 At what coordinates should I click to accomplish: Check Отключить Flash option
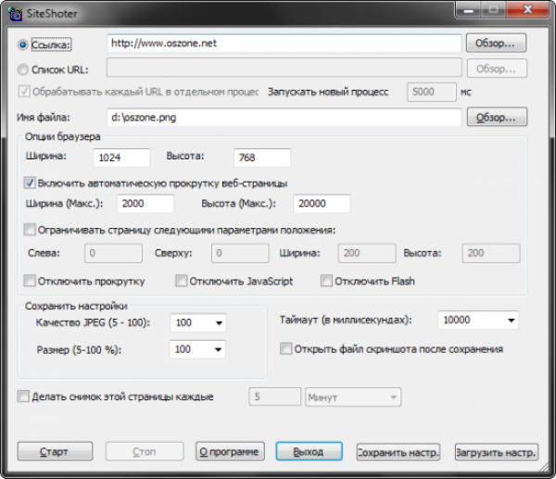(326, 281)
